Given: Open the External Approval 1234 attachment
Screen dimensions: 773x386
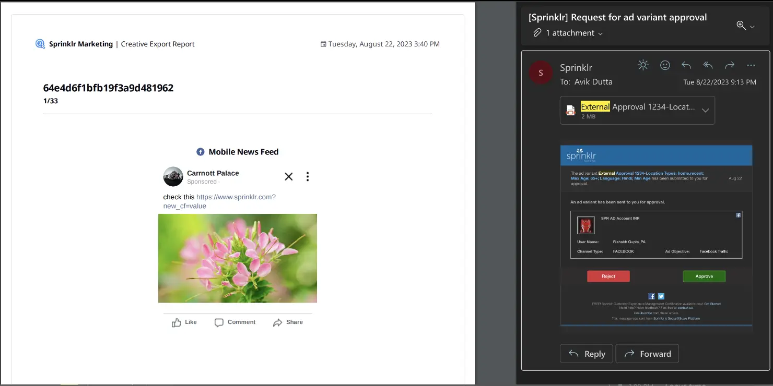Looking at the screenshot, I should 637,110.
